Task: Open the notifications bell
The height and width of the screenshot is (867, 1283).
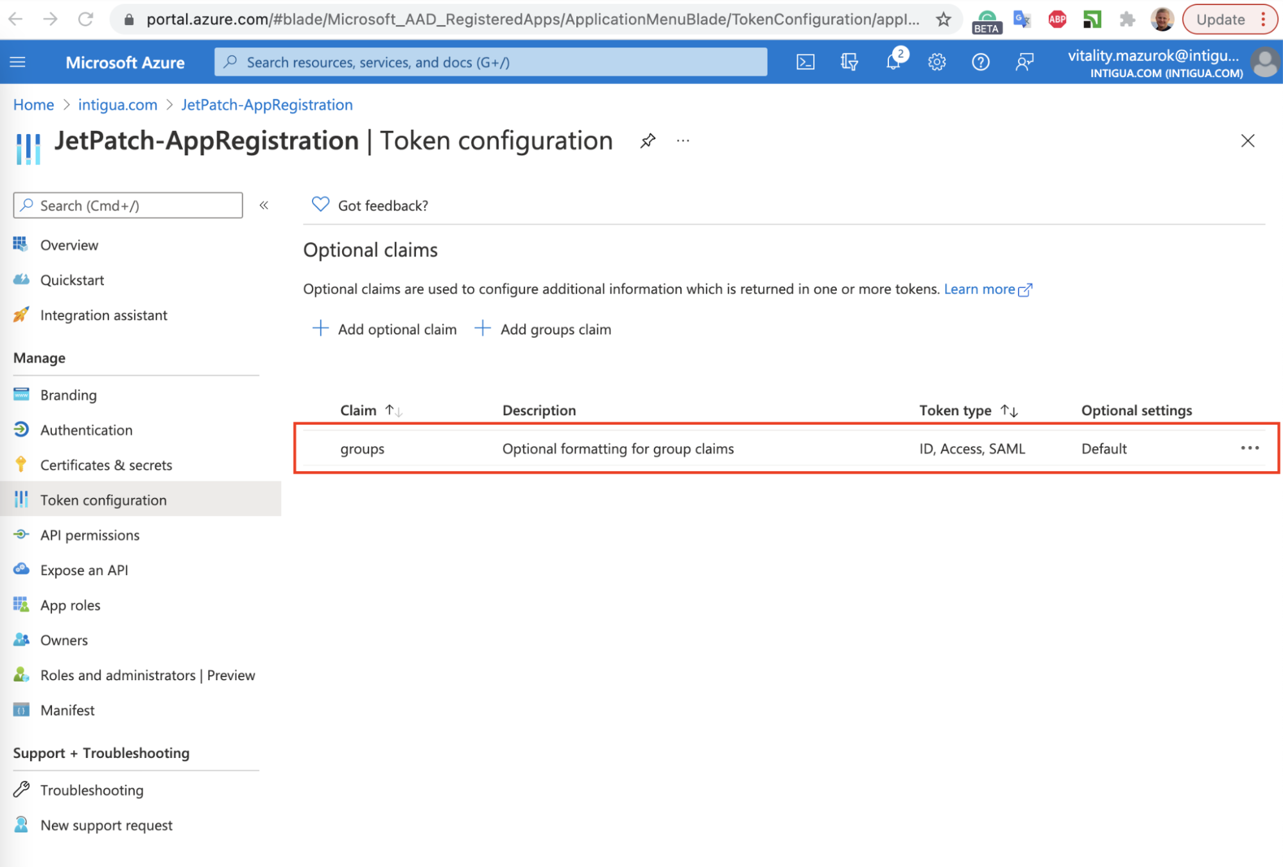Action: [893, 62]
